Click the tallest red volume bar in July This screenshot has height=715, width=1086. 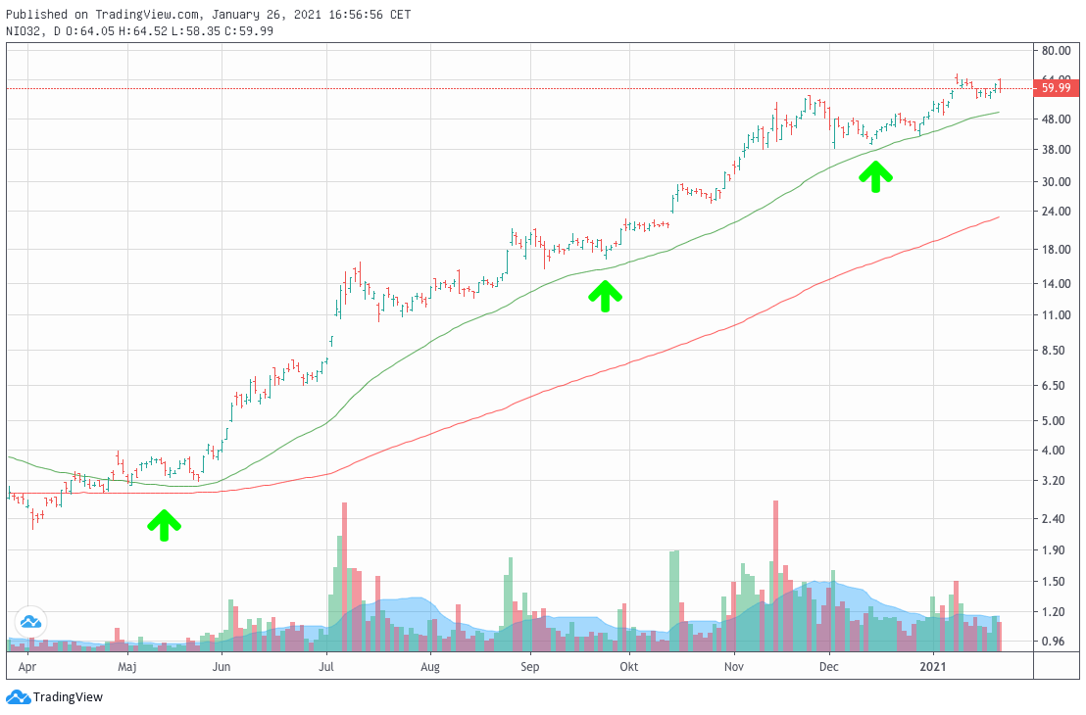pos(345,578)
